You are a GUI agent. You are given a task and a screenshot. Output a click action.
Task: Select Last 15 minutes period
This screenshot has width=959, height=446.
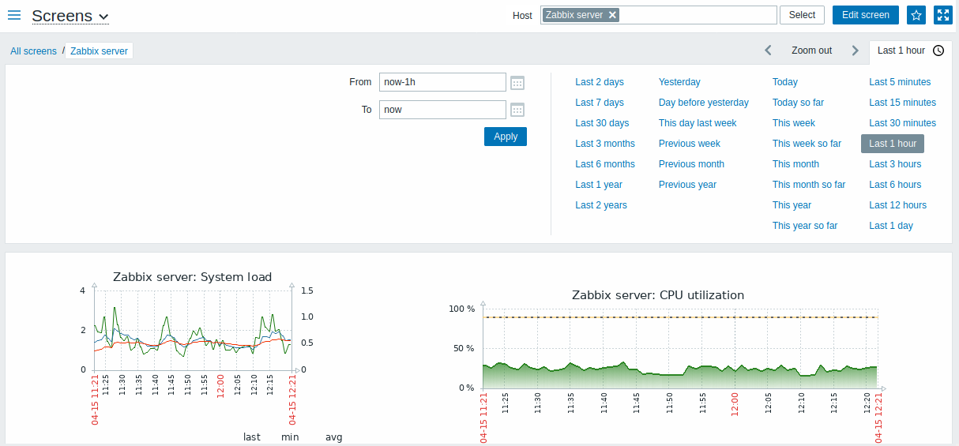coord(902,103)
